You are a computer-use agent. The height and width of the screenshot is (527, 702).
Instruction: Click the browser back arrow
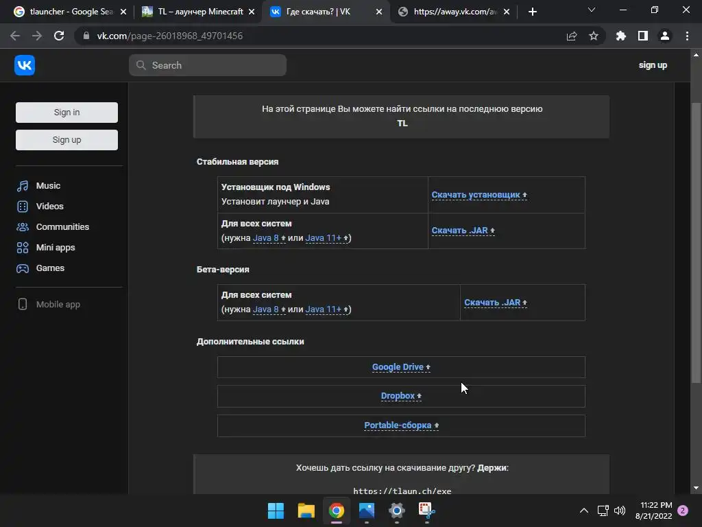coord(15,36)
